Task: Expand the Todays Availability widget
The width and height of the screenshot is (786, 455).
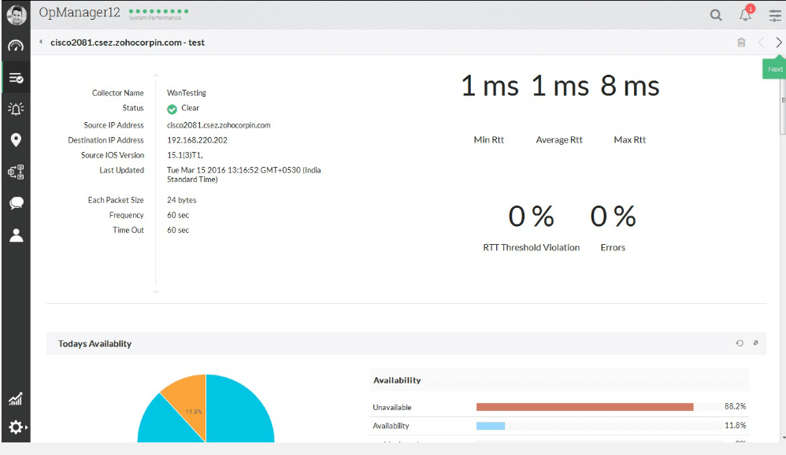Action: coord(755,343)
